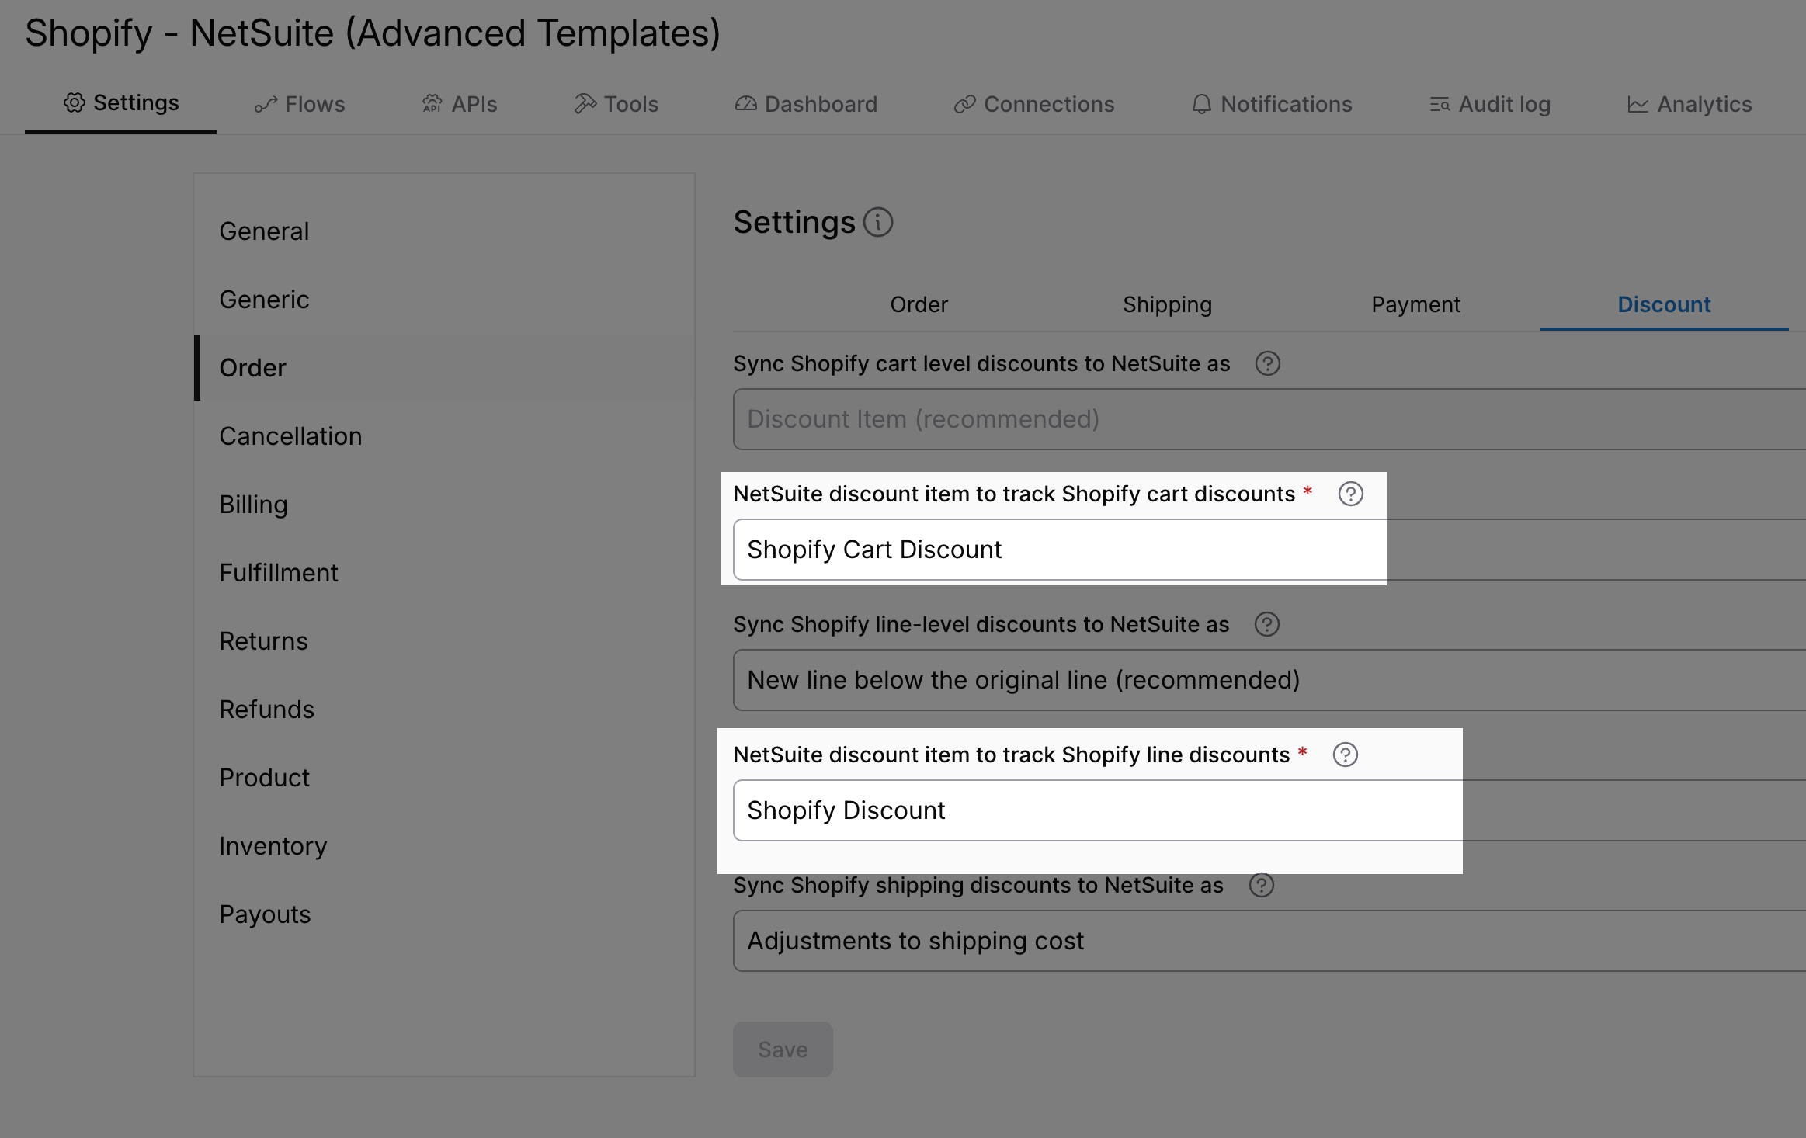Open the Refunds settings section
Viewport: 1806px width, 1138px height.
click(444, 710)
